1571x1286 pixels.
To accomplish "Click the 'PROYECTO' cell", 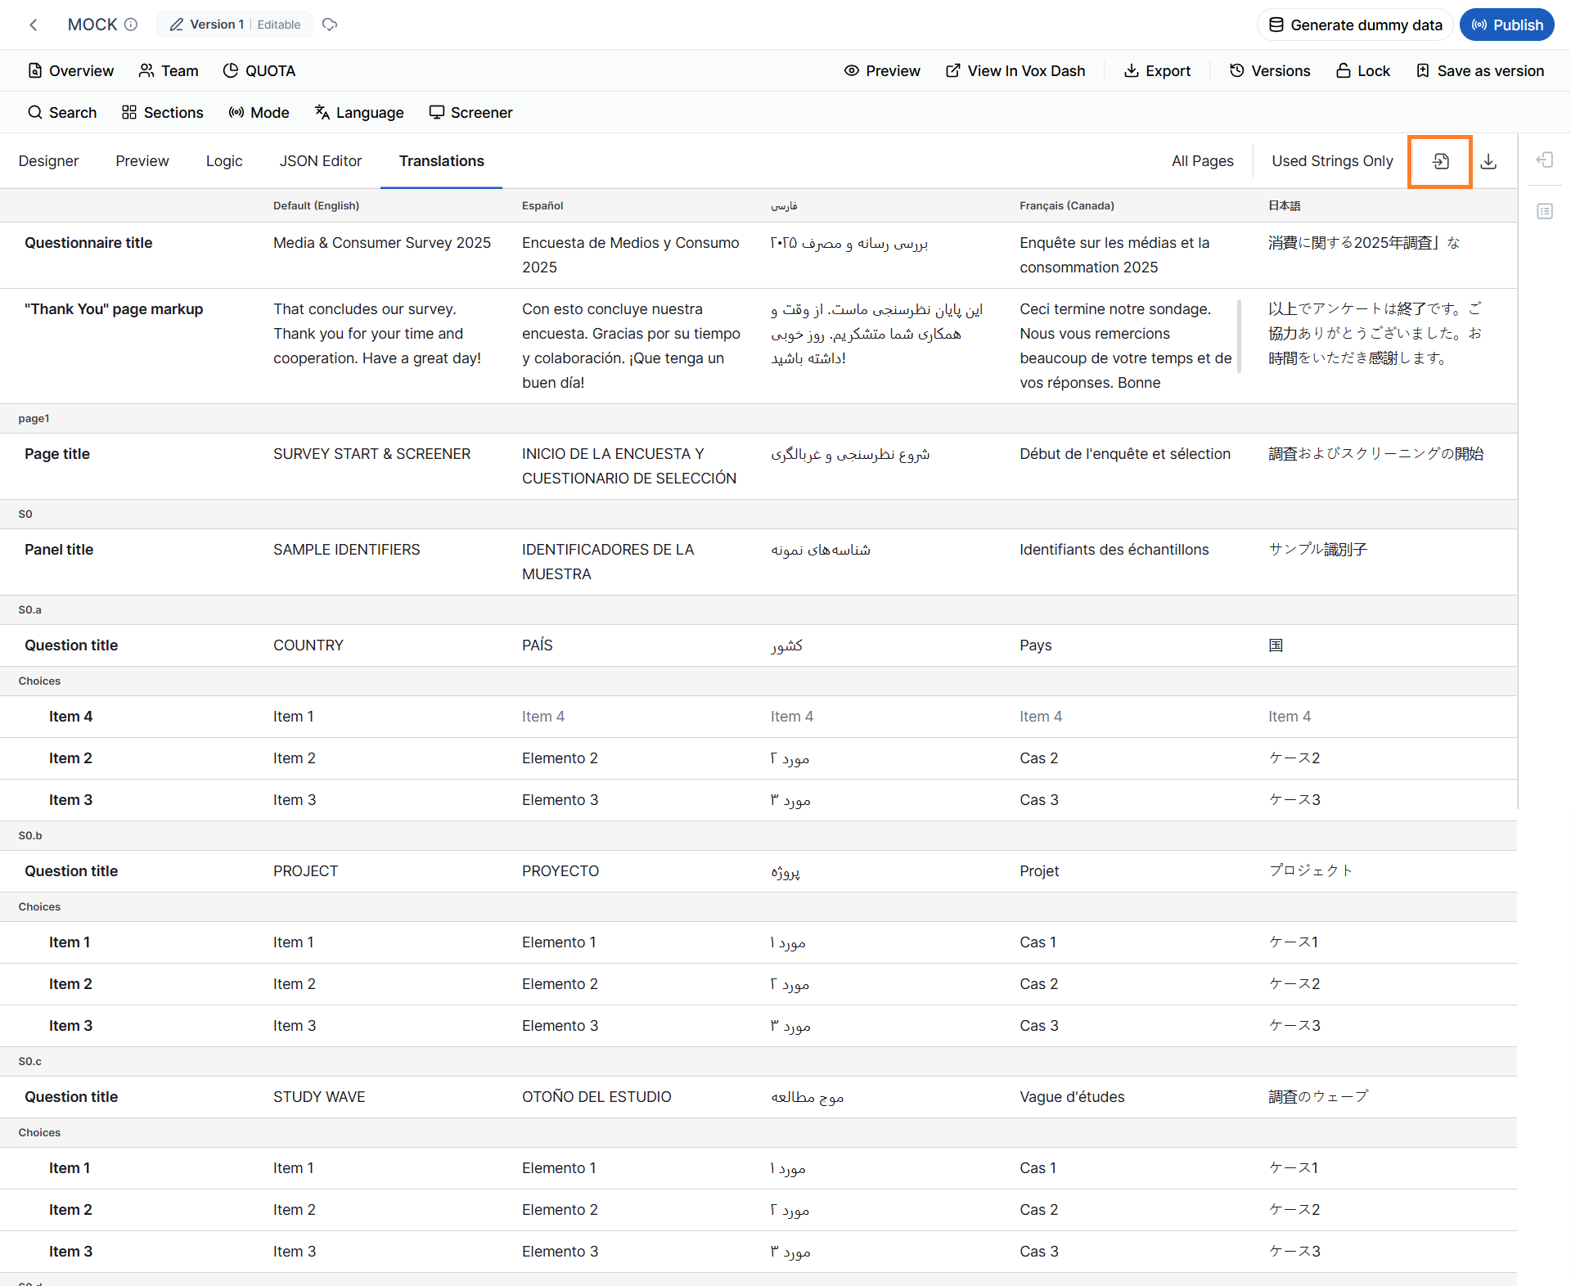I will pyautogui.click(x=560, y=871).
